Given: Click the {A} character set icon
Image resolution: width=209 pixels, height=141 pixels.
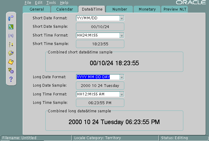Looking at the screenshot, I should (11, 36).
